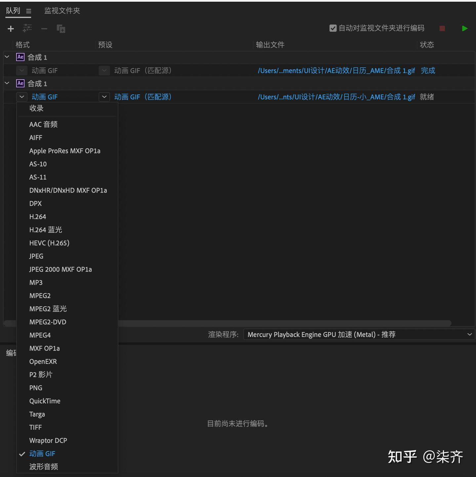Open the 队列 panel menu icon
This screenshot has width=476, height=477.
29,11
